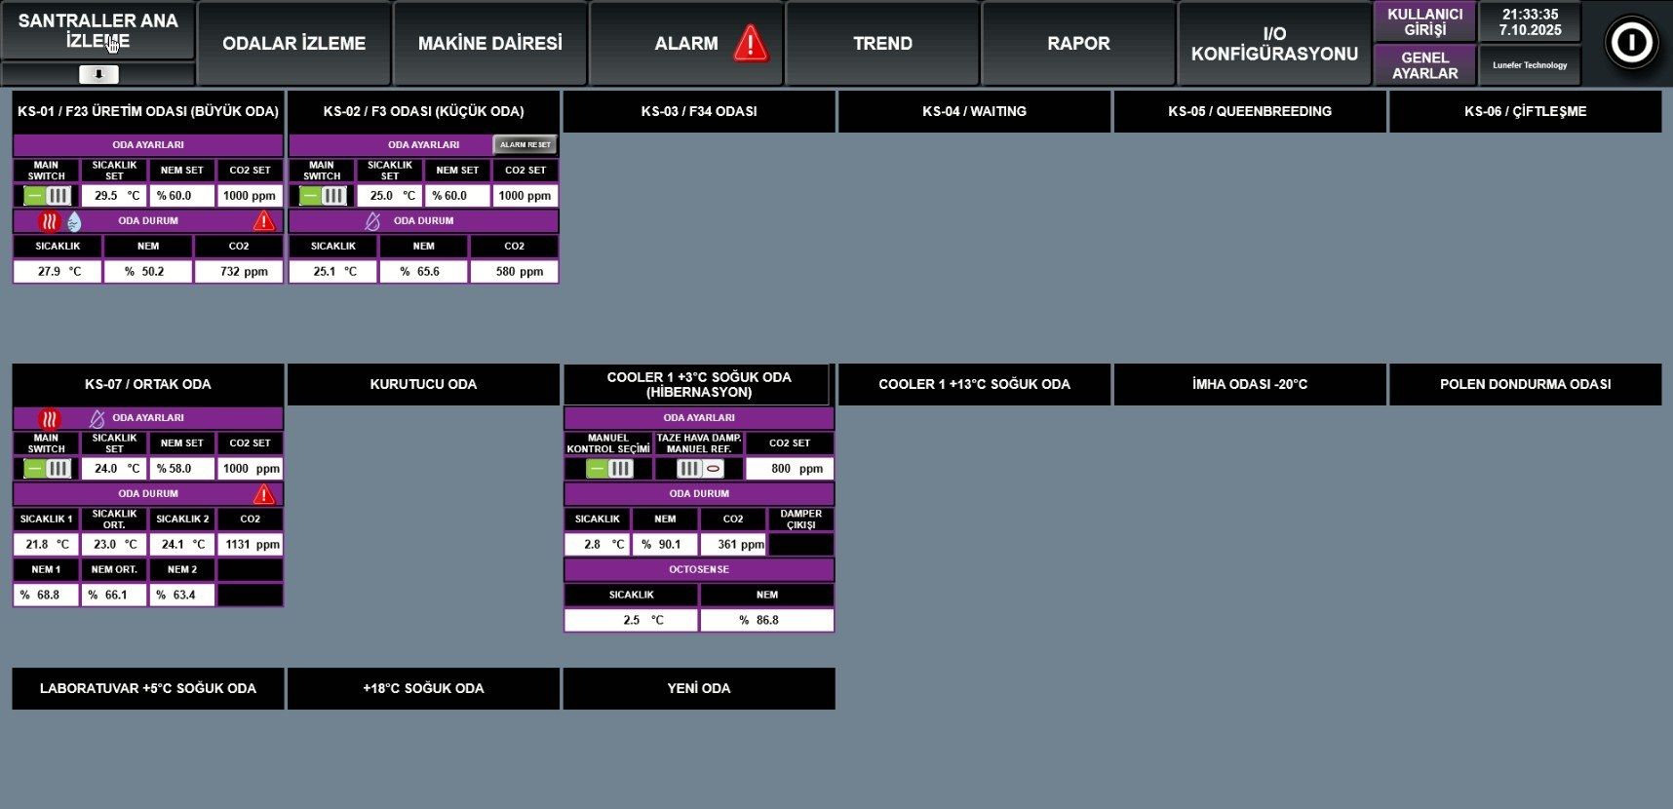Click the KS-02 Nem reading 65.6
The height and width of the screenshot is (809, 1673).
[423, 272]
